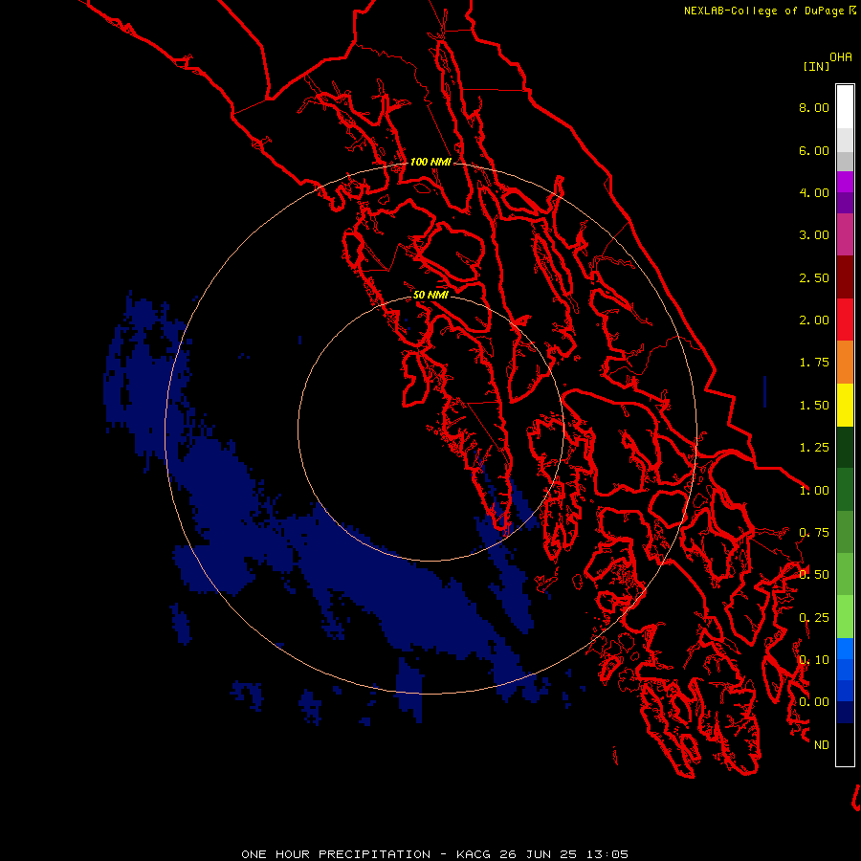
Task: Click the ND no-data legend label
Action: (822, 745)
